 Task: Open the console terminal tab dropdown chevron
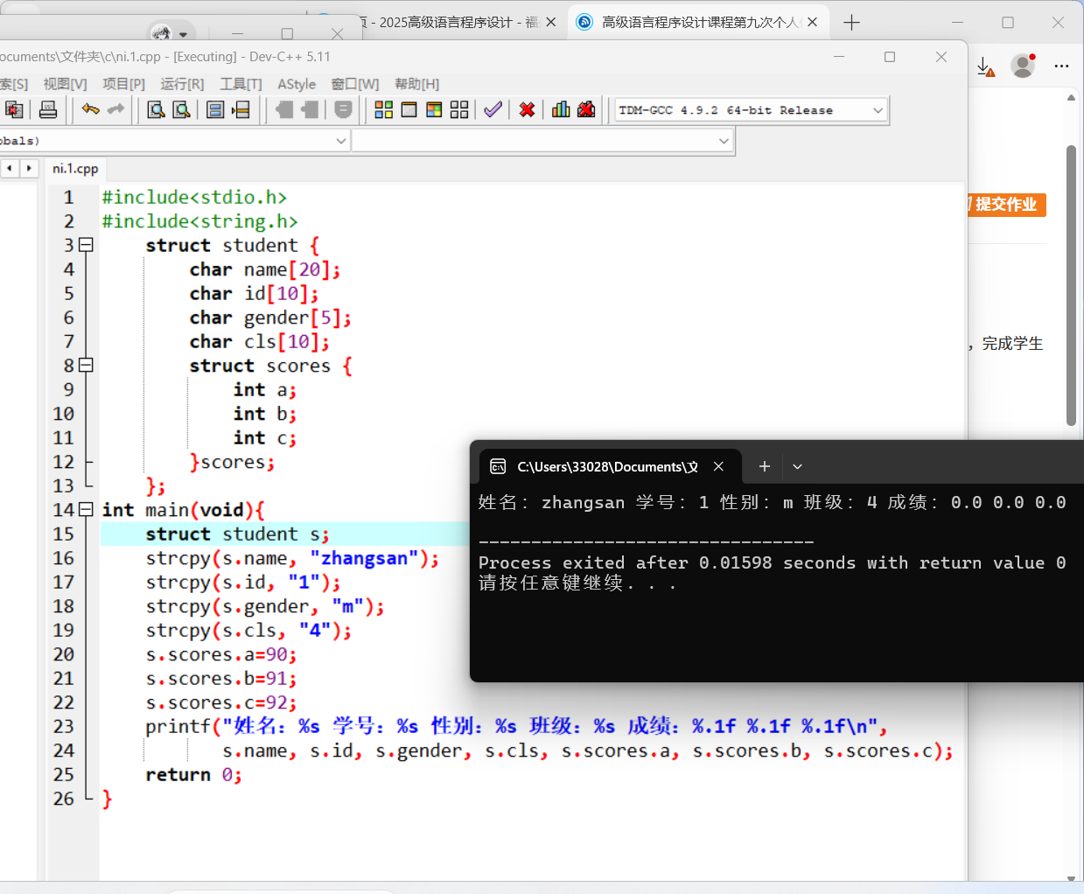click(797, 467)
